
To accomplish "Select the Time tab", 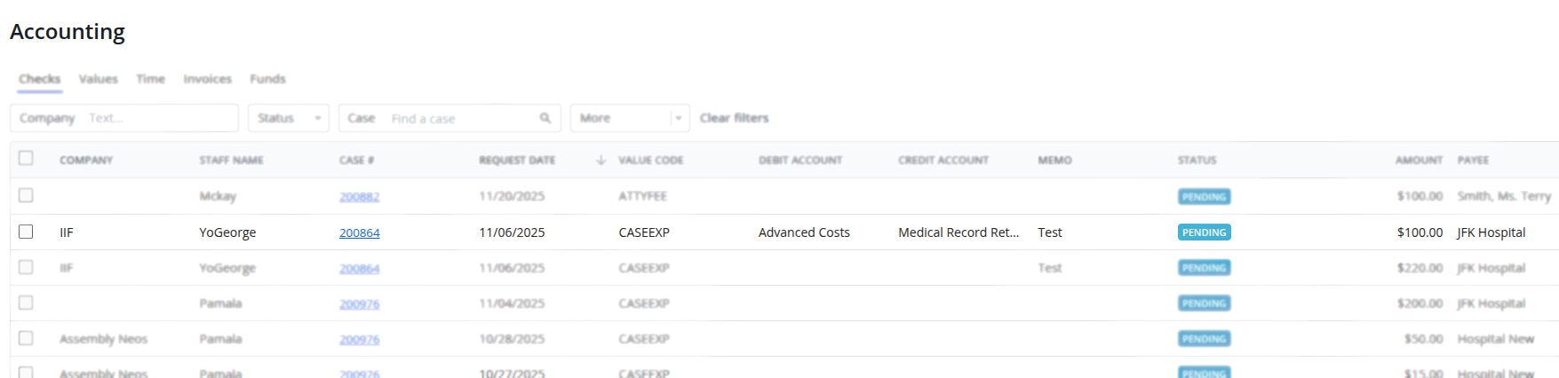I will click(150, 79).
